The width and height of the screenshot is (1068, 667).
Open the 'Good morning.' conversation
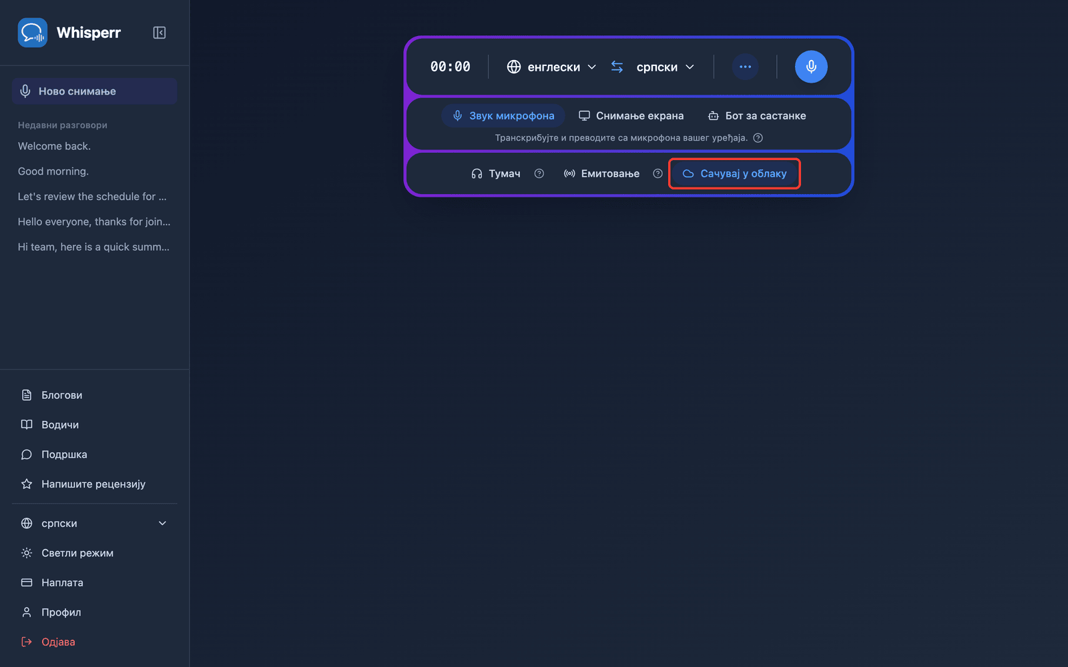tap(53, 171)
